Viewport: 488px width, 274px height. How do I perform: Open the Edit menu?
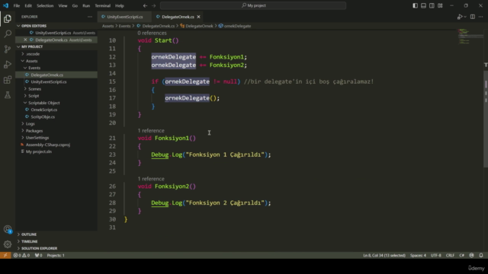coord(28,5)
